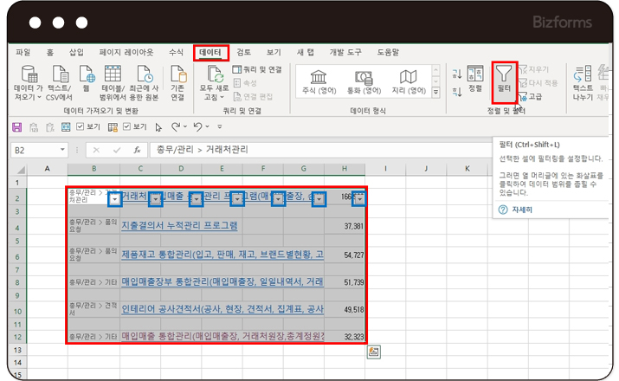The width and height of the screenshot is (619, 381).
Task: Open the 데이터 ribbon tab
Action: click(210, 52)
